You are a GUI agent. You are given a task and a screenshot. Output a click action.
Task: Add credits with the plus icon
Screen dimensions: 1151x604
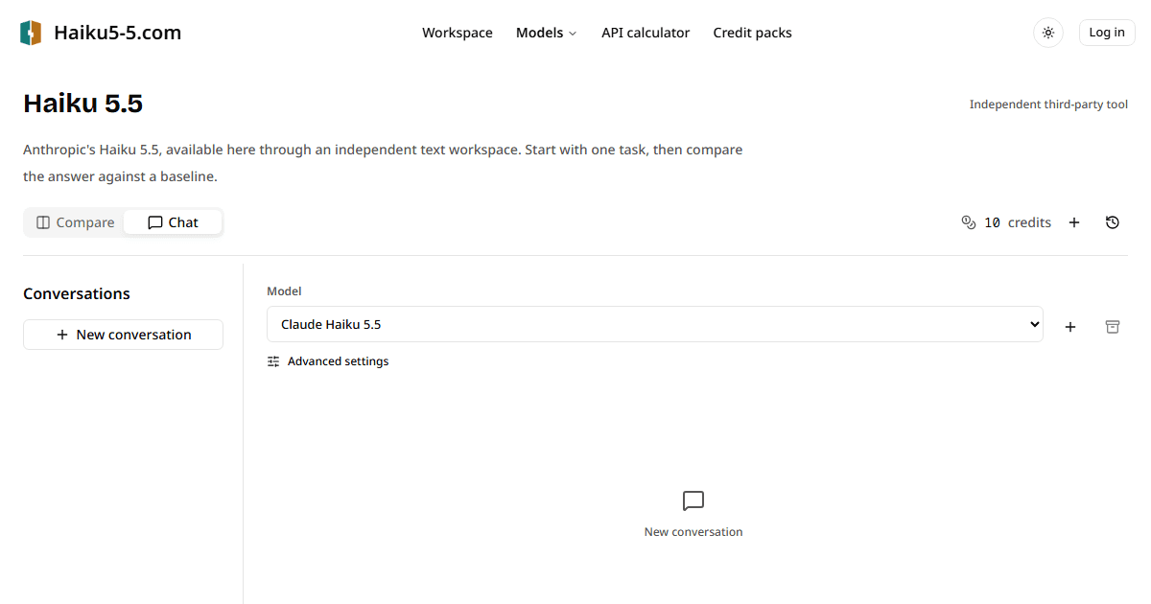coord(1074,222)
